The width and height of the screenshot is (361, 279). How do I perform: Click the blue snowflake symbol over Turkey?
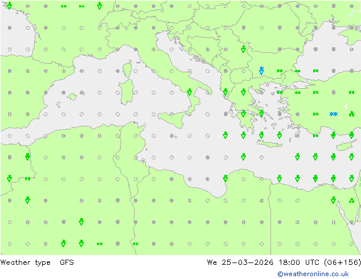[333, 114]
